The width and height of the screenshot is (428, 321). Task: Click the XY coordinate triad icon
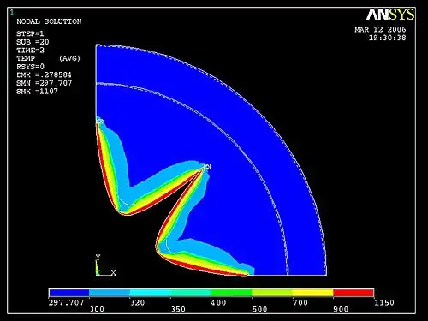tap(105, 265)
